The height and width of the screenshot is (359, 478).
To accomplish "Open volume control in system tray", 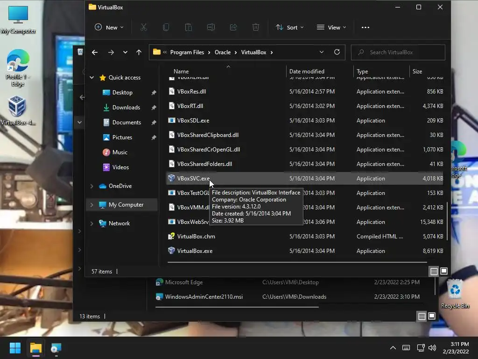I will point(432,348).
